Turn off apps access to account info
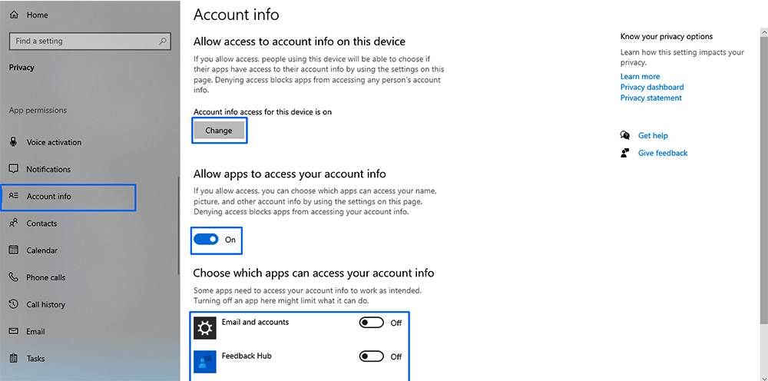Viewport: 768px width, 381px height. 206,240
